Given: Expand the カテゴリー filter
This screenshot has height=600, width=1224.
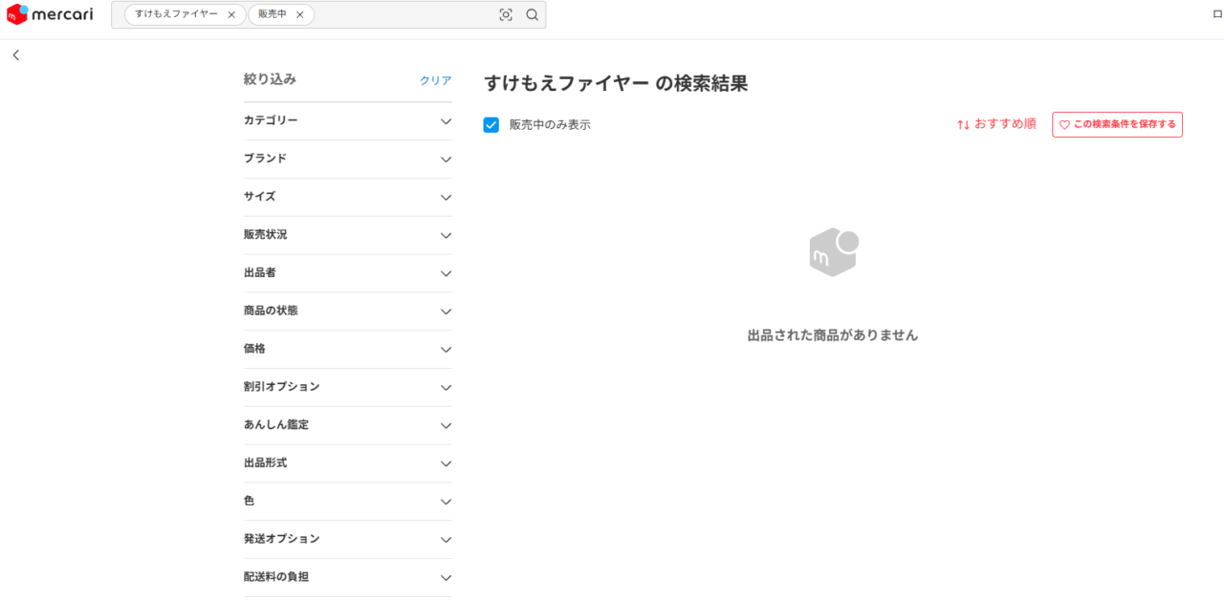Looking at the screenshot, I should pyautogui.click(x=348, y=121).
